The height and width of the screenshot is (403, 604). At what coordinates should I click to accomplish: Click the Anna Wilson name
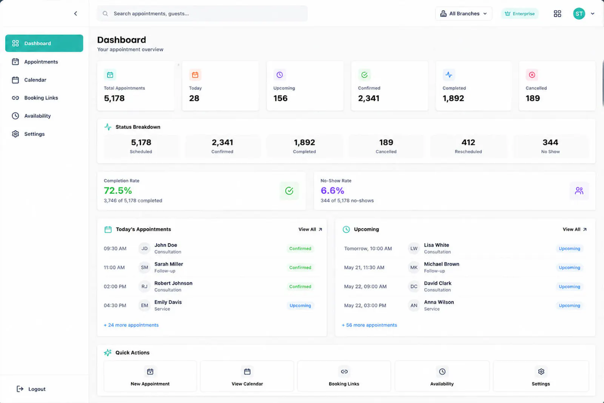coord(439,302)
